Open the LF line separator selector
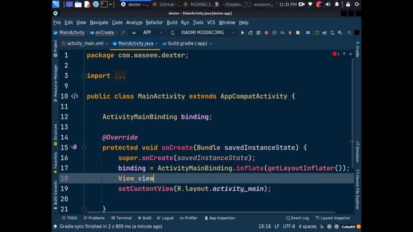Image resolution: width=413 pixels, height=232 pixels. (277, 226)
